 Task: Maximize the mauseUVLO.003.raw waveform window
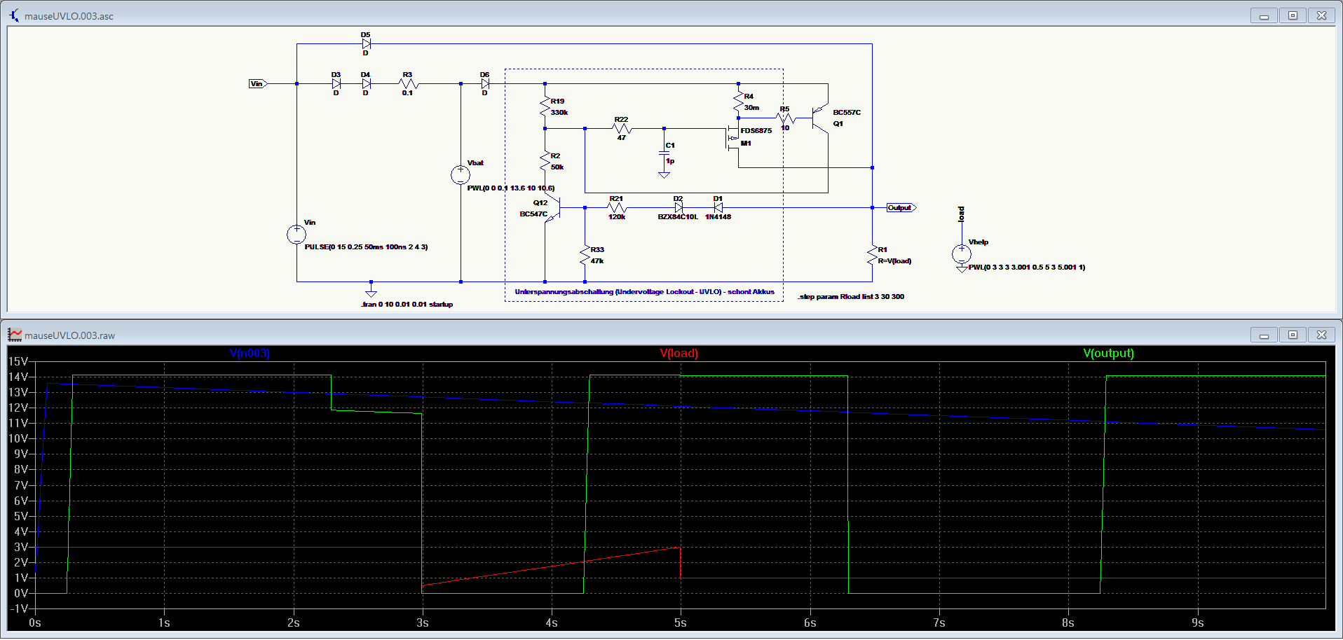pyautogui.click(x=1293, y=335)
